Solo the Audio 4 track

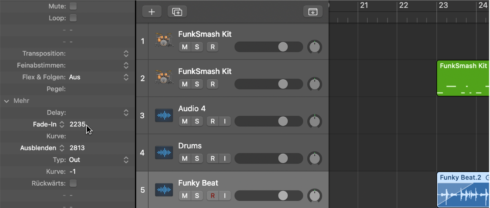(197, 121)
